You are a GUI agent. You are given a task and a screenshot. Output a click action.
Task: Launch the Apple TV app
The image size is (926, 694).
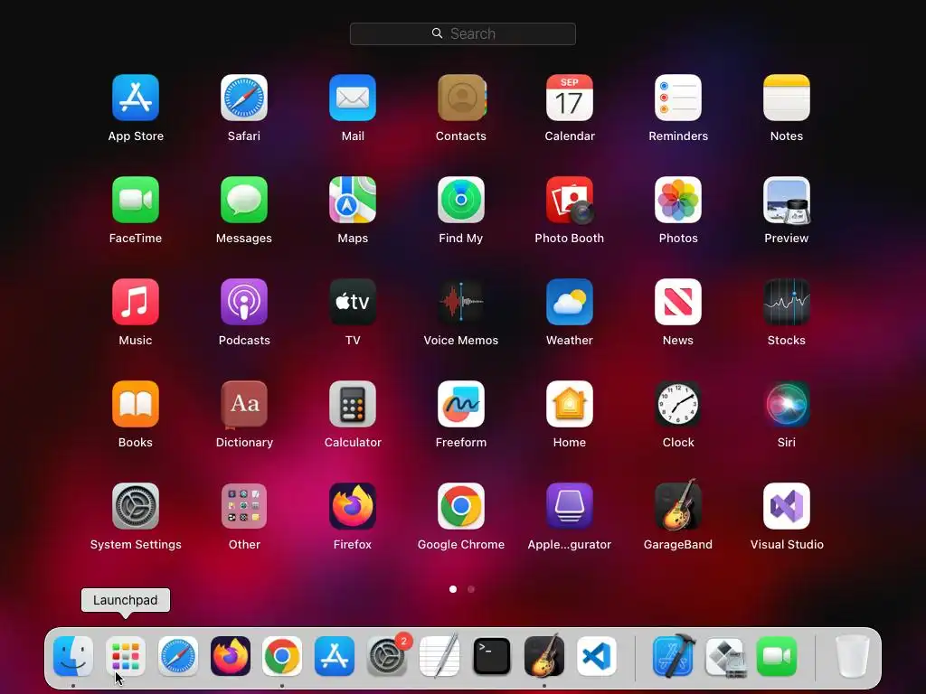pyautogui.click(x=353, y=302)
